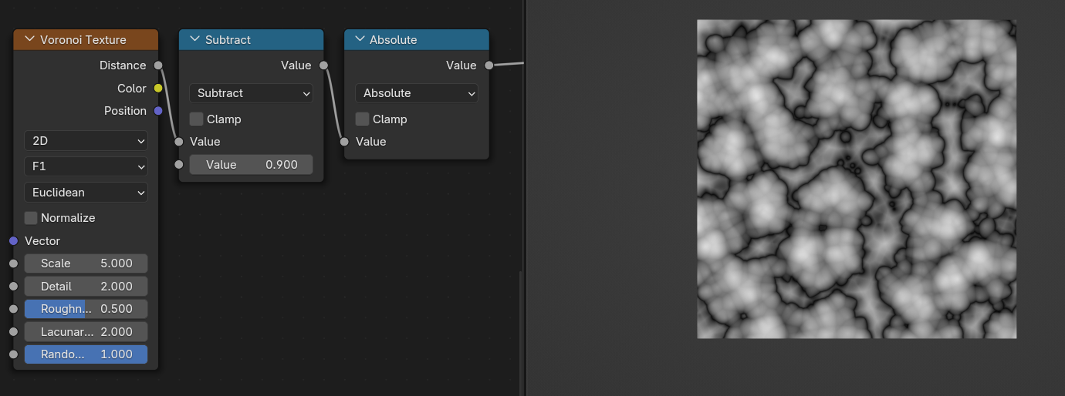Image resolution: width=1065 pixels, height=396 pixels.
Task: Click the Vector input socket
Action: (x=13, y=241)
